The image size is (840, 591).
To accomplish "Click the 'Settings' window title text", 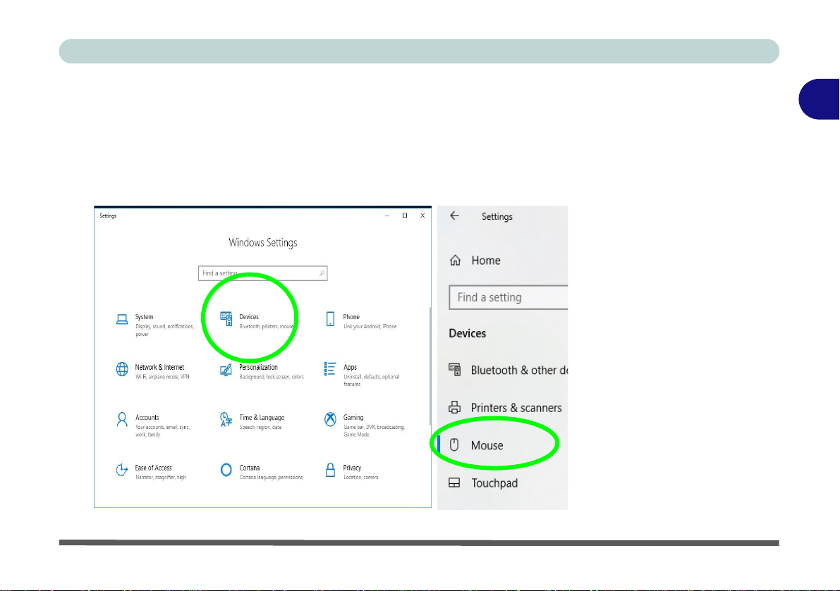I will click(108, 216).
